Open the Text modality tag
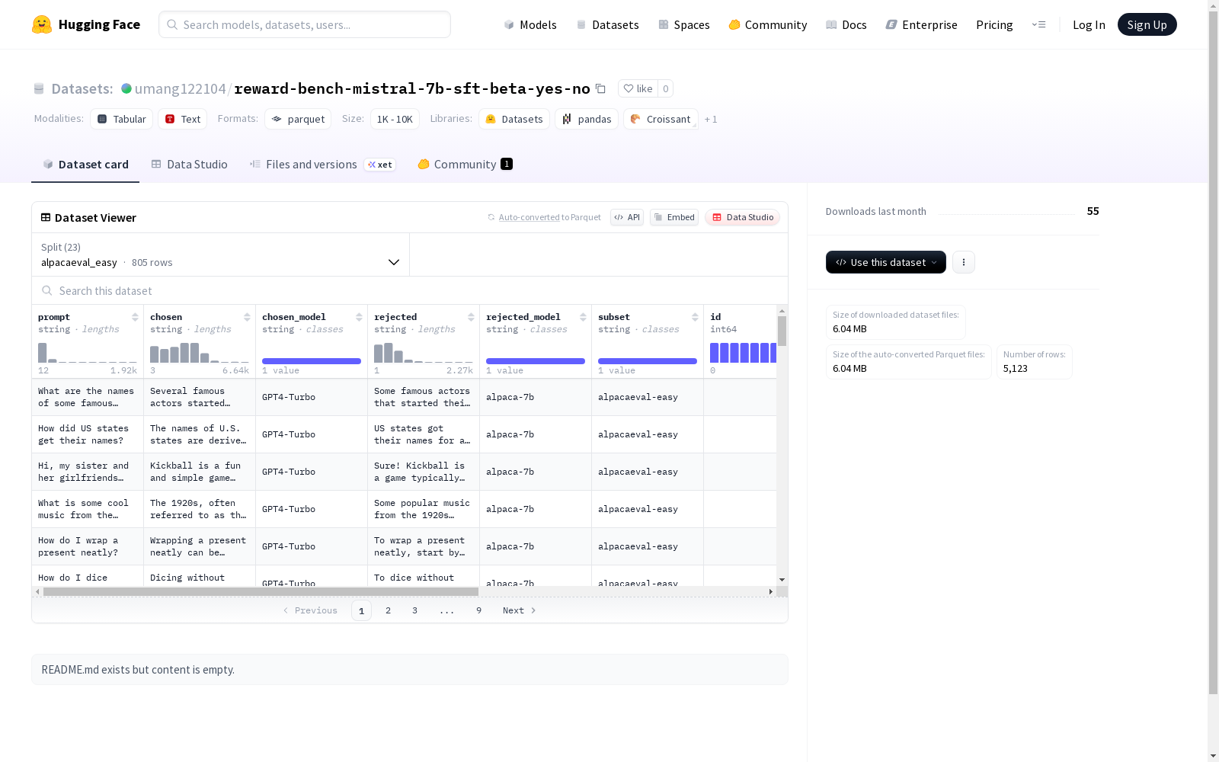Image resolution: width=1219 pixels, height=762 pixels. [183, 119]
